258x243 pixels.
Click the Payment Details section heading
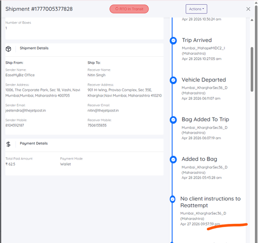tap(34, 143)
